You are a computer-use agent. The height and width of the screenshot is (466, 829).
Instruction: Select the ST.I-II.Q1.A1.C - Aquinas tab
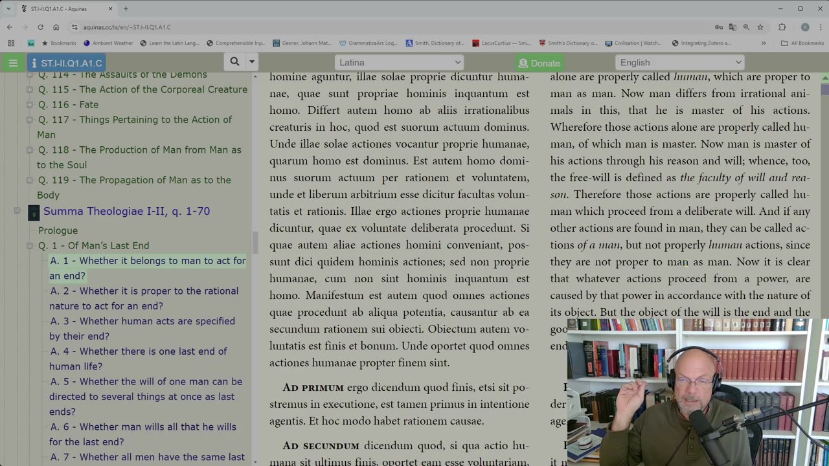point(66,8)
